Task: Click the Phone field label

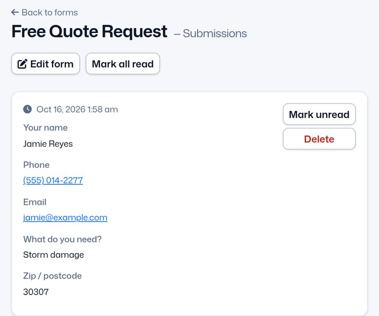Action: tap(36, 165)
